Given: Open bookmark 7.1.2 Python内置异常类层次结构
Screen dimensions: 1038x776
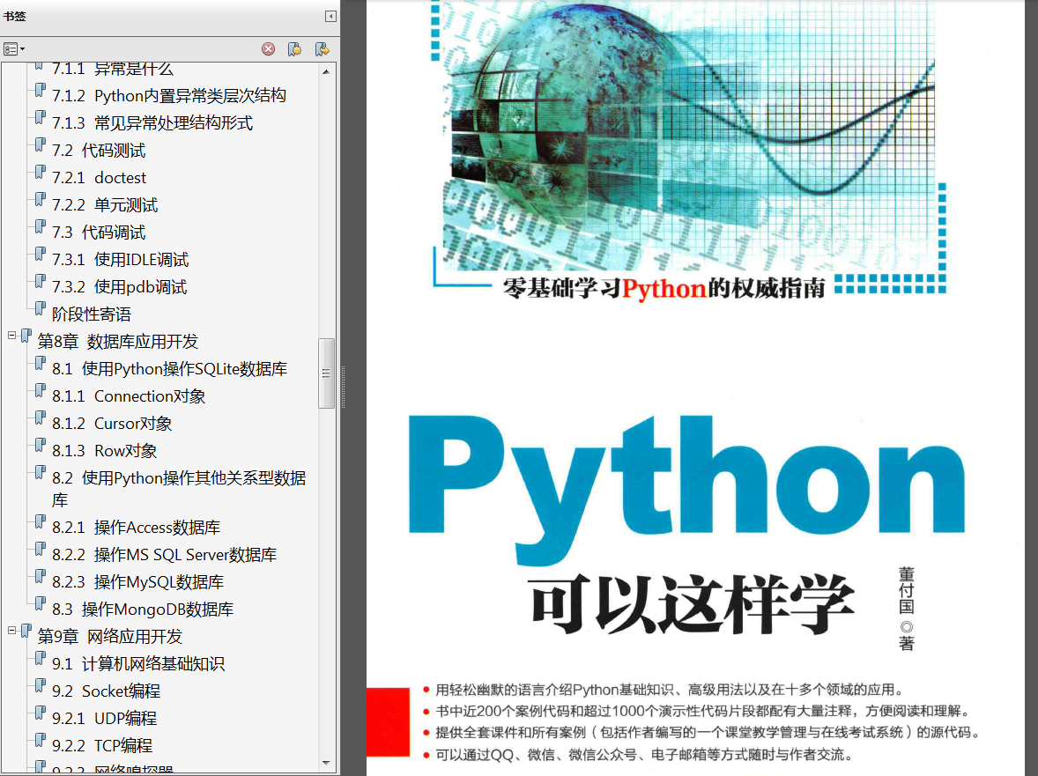Looking at the screenshot, I should coord(169,96).
